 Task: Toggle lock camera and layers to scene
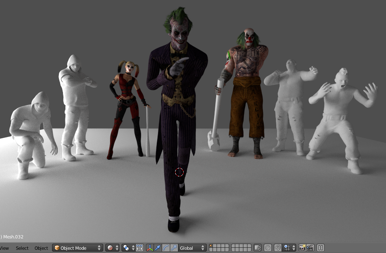coord(257,248)
